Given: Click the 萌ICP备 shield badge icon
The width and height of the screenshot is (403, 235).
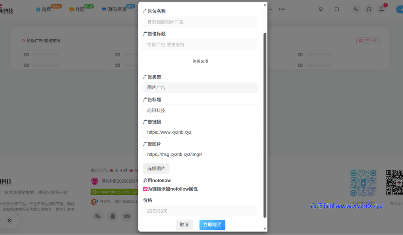Looking at the screenshot, I should point(94,181).
